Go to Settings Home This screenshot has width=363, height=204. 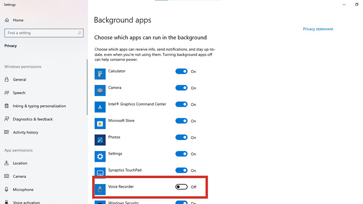pyautogui.click(x=18, y=20)
